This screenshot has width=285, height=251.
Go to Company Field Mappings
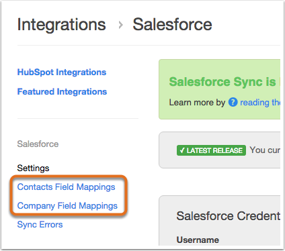67,206
